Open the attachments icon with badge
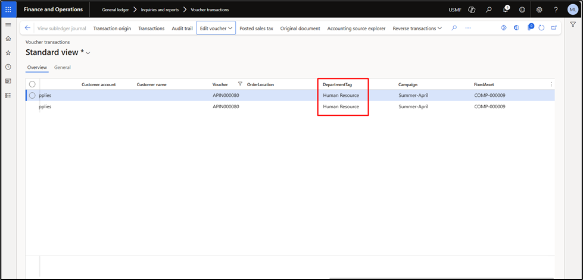583x280 pixels. (531, 27)
